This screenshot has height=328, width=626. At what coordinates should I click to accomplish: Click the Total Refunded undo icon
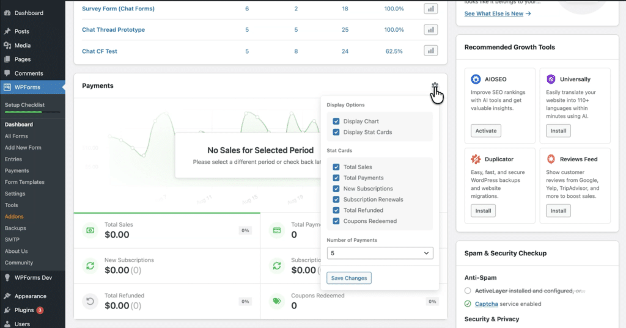point(90,301)
